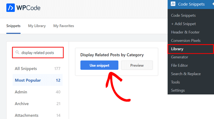Open Header & Footer menu item
214x119 pixels.
coord(185,32)
